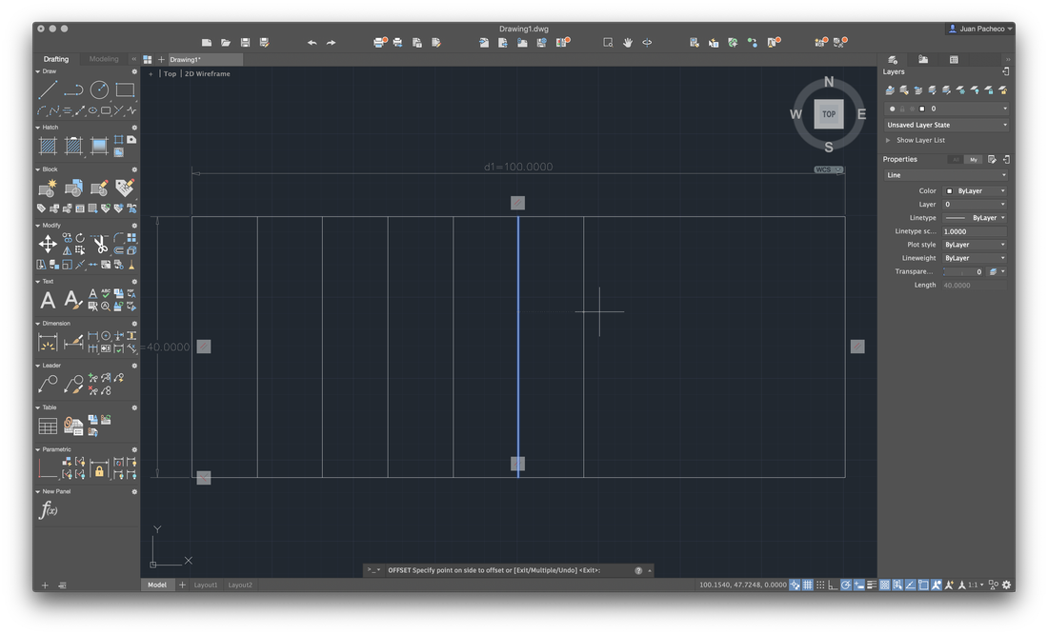Open the Plot style ByLayer dropdown
The image size is (1048, 635).
tap(975, 245)
